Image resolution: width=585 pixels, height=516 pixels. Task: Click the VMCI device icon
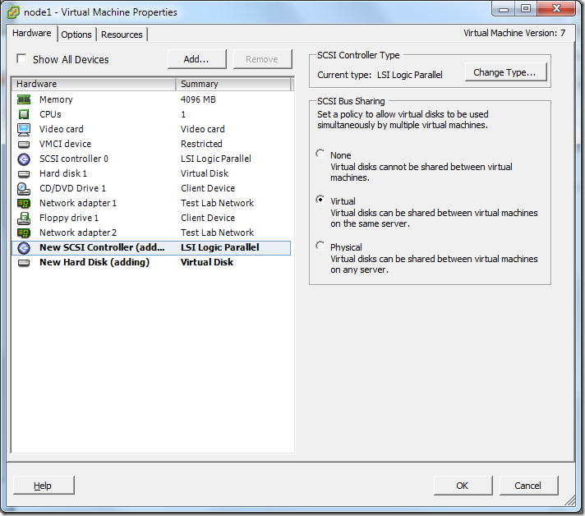click(x=24, y=144)
